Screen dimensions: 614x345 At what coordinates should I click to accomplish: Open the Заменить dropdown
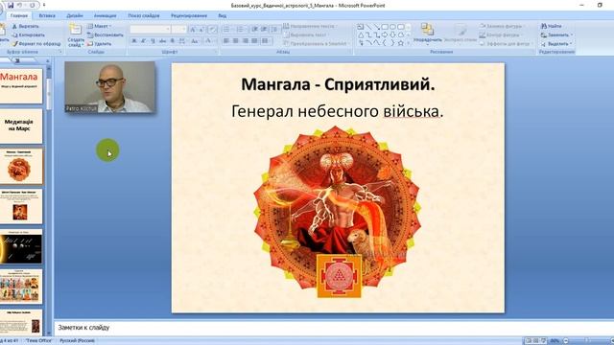[x=556, y=34]
